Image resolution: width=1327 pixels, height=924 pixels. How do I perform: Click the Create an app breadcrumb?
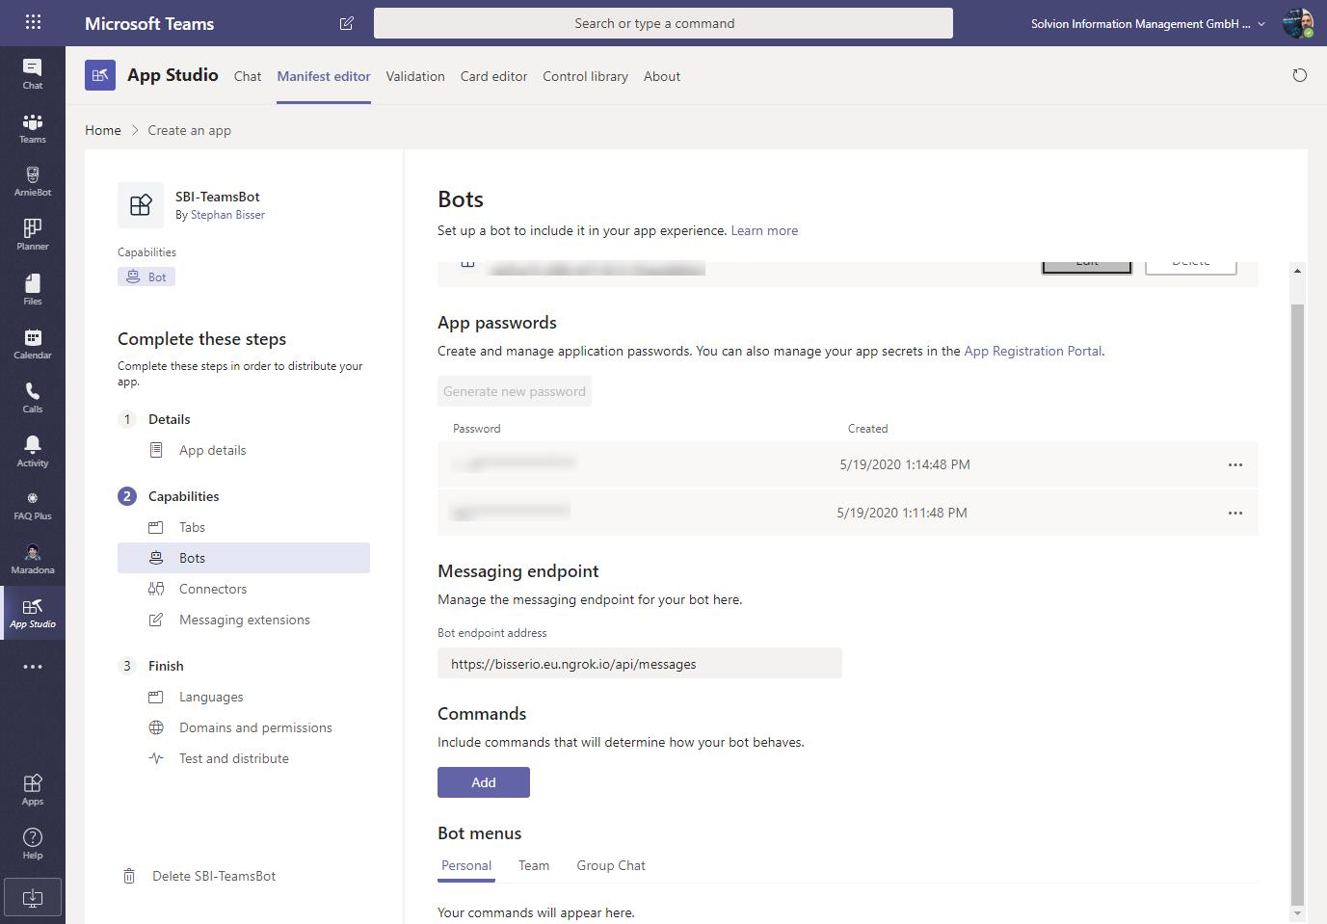(x=189, y=130)
